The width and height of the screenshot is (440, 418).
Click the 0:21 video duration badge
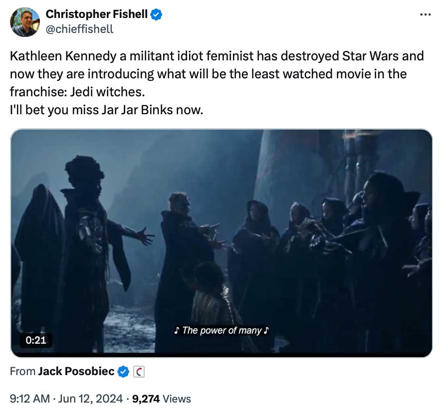tap(36, 340)
